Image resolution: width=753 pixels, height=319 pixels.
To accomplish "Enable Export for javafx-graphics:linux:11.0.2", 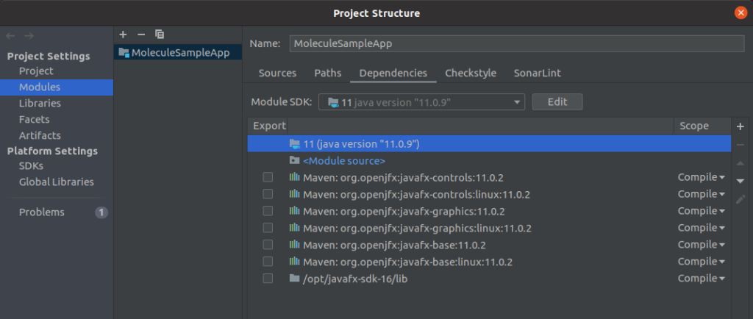I will [268, 228].
